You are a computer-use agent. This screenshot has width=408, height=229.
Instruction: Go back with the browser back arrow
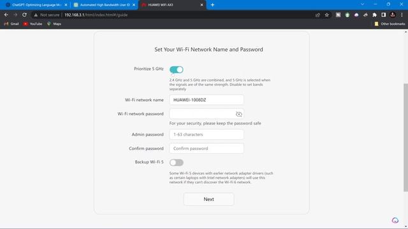[6, 15]
